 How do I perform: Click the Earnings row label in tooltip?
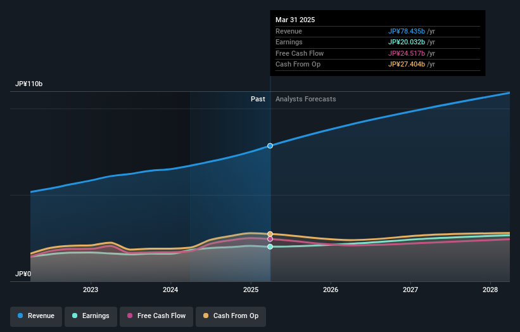(289, 42)
